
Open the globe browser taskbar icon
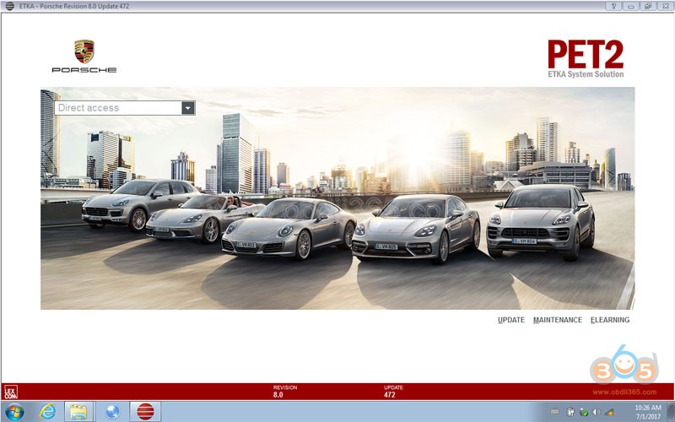(112, 412)
